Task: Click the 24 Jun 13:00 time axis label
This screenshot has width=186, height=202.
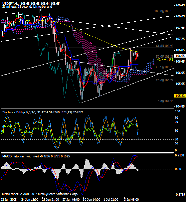Action: tap(30, 199)
